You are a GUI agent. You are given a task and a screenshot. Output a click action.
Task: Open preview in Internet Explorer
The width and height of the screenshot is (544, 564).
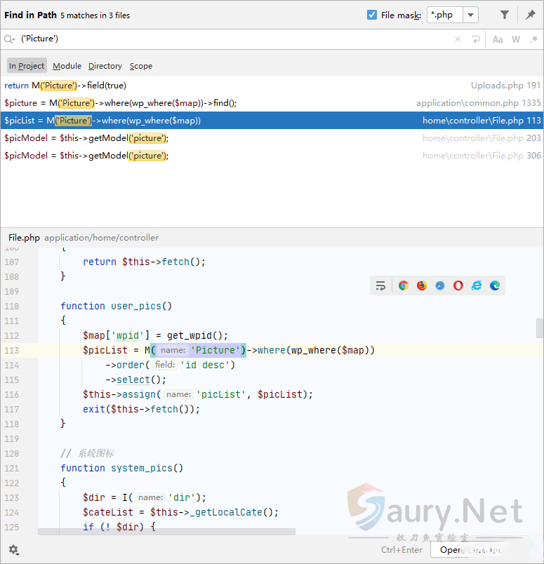tap(477, 286)
